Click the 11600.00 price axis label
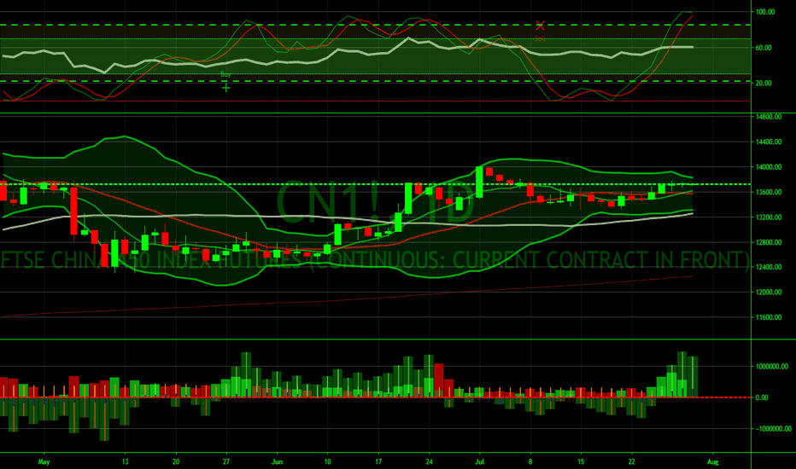This screenshot has height=469, width=796. pos(769,317)
